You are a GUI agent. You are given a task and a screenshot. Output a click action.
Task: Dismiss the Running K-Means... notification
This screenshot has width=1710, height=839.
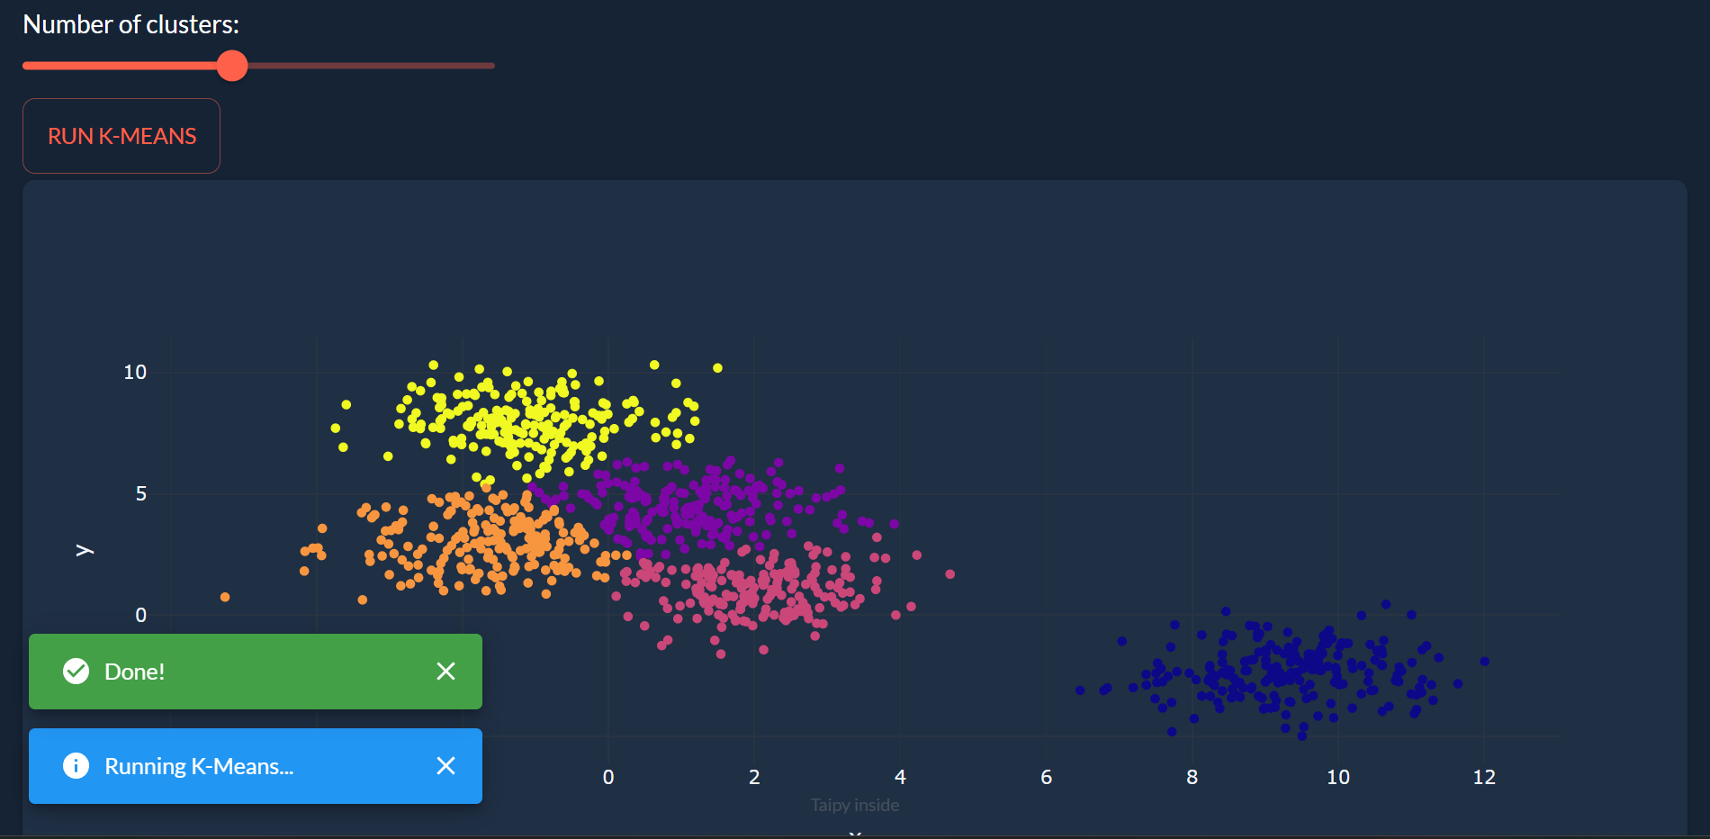pyautogui.click(x=445, y=766)
